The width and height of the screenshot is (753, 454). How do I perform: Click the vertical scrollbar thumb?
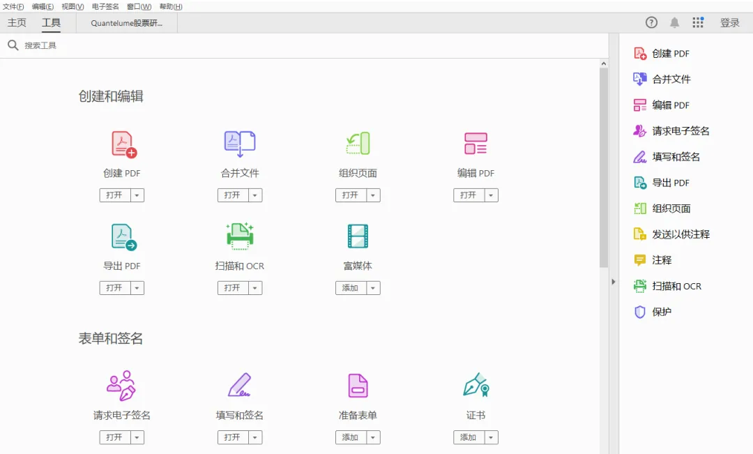point(604,167)
